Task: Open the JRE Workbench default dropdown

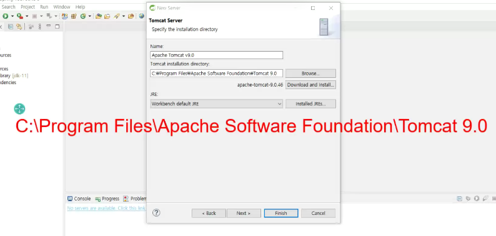Action: [216, 104]
